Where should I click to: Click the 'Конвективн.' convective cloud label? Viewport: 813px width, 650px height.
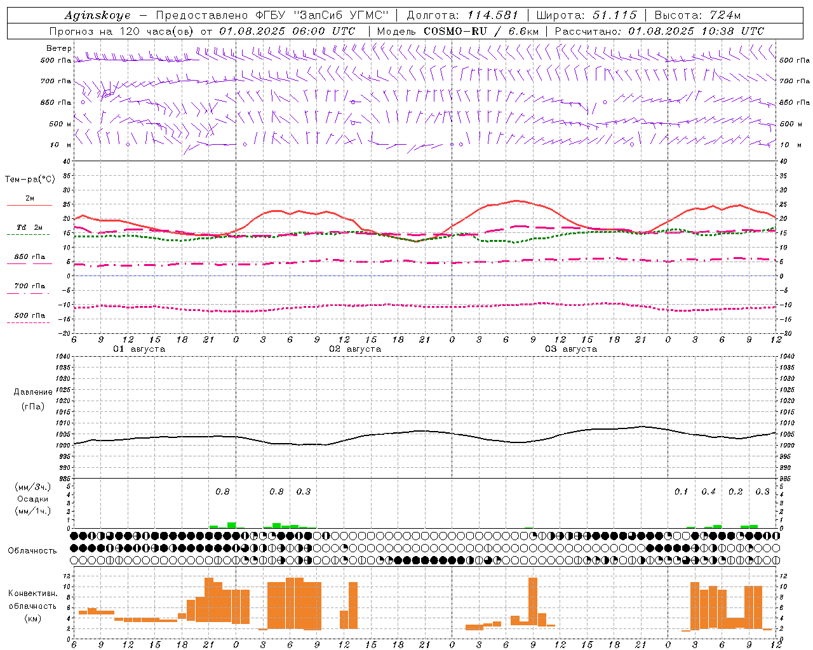[x=33, y=593]
